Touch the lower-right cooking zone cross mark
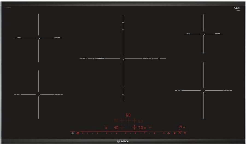Screen dimensions: 246x144 [203, 90]
